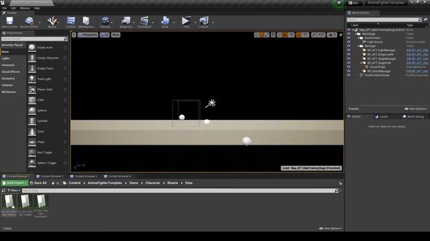The image size is (430, 241).
Task: Click the Launch toolbar icon
Action: pyautogui.click(x=204, y=21)
